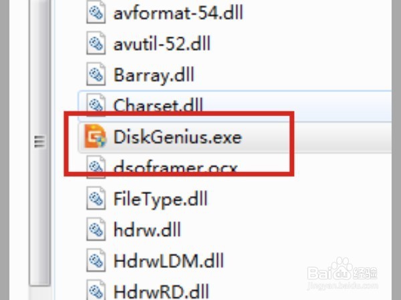The width and height of the screenshot is (401, 300).
Task: Click the HdrwLDM.dll file icon
Action: coord(96,261)
